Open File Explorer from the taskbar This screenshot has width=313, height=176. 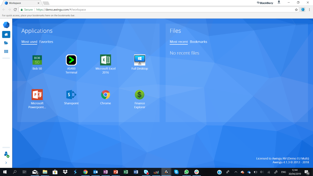point(45,172)
